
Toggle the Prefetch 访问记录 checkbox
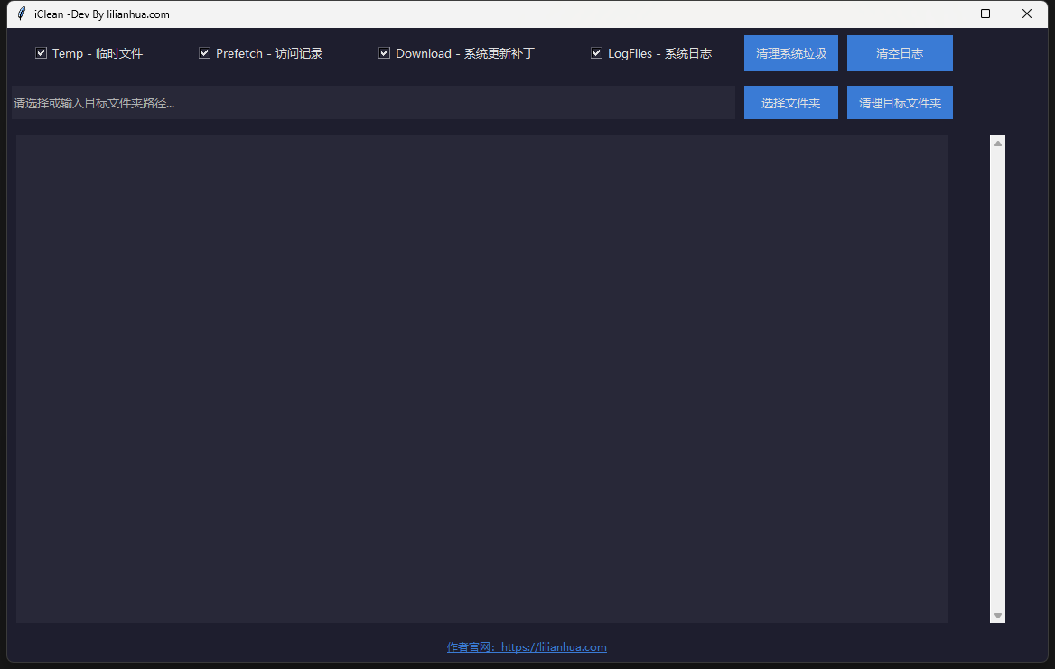coord(205,53)
